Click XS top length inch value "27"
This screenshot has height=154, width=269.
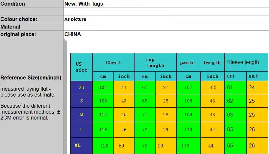click(166, 87)
